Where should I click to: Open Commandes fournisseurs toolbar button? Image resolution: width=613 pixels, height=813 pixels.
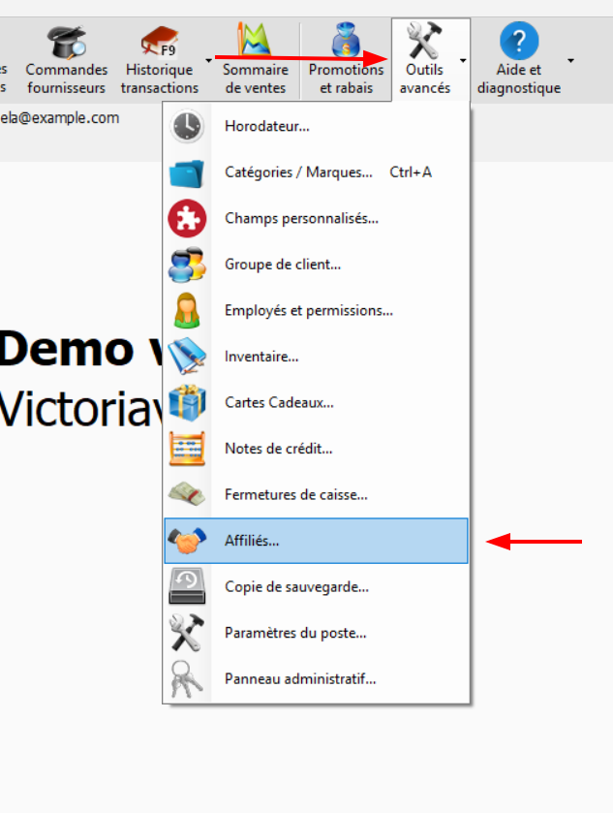pos(66,60)
